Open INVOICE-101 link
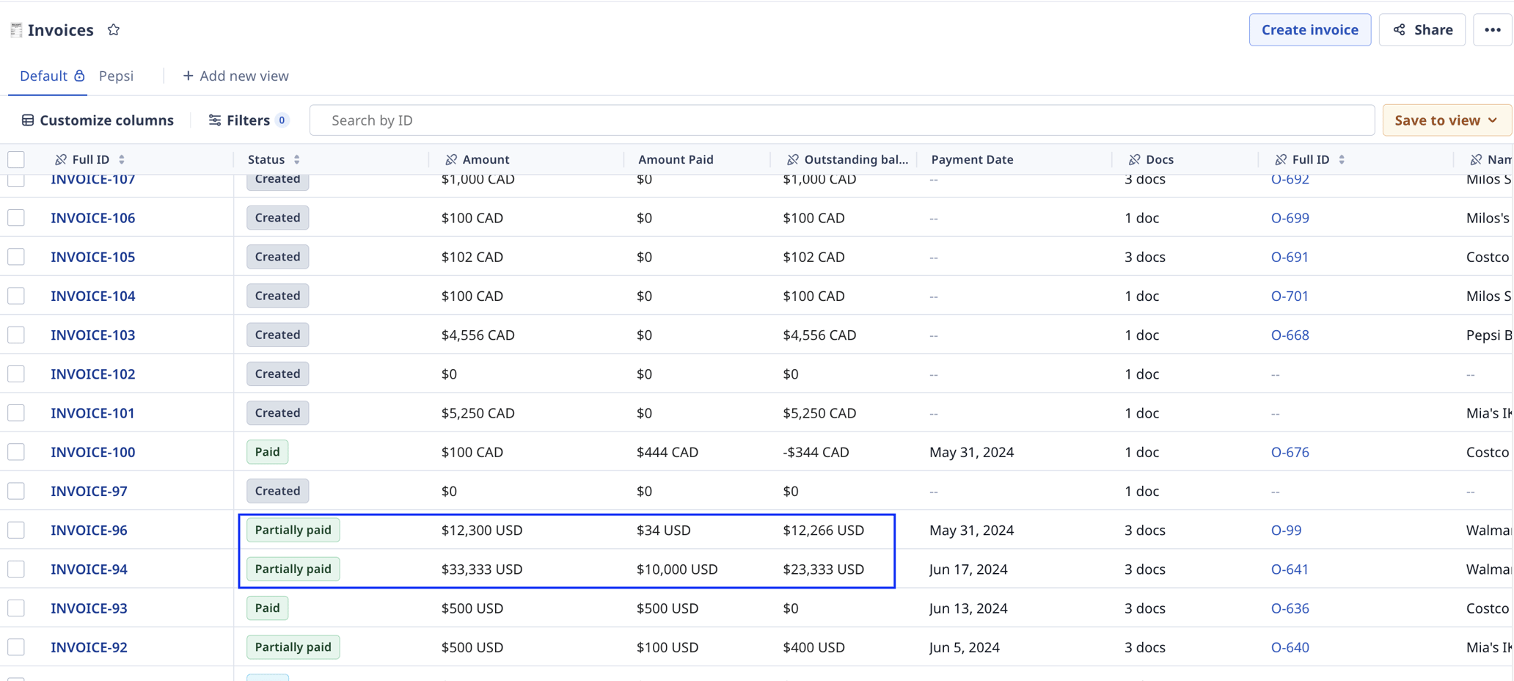 click(92, 413)
